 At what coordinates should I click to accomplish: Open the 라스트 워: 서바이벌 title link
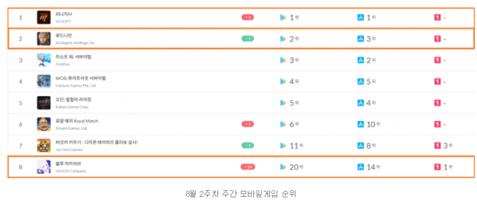(x=73, y=57)
